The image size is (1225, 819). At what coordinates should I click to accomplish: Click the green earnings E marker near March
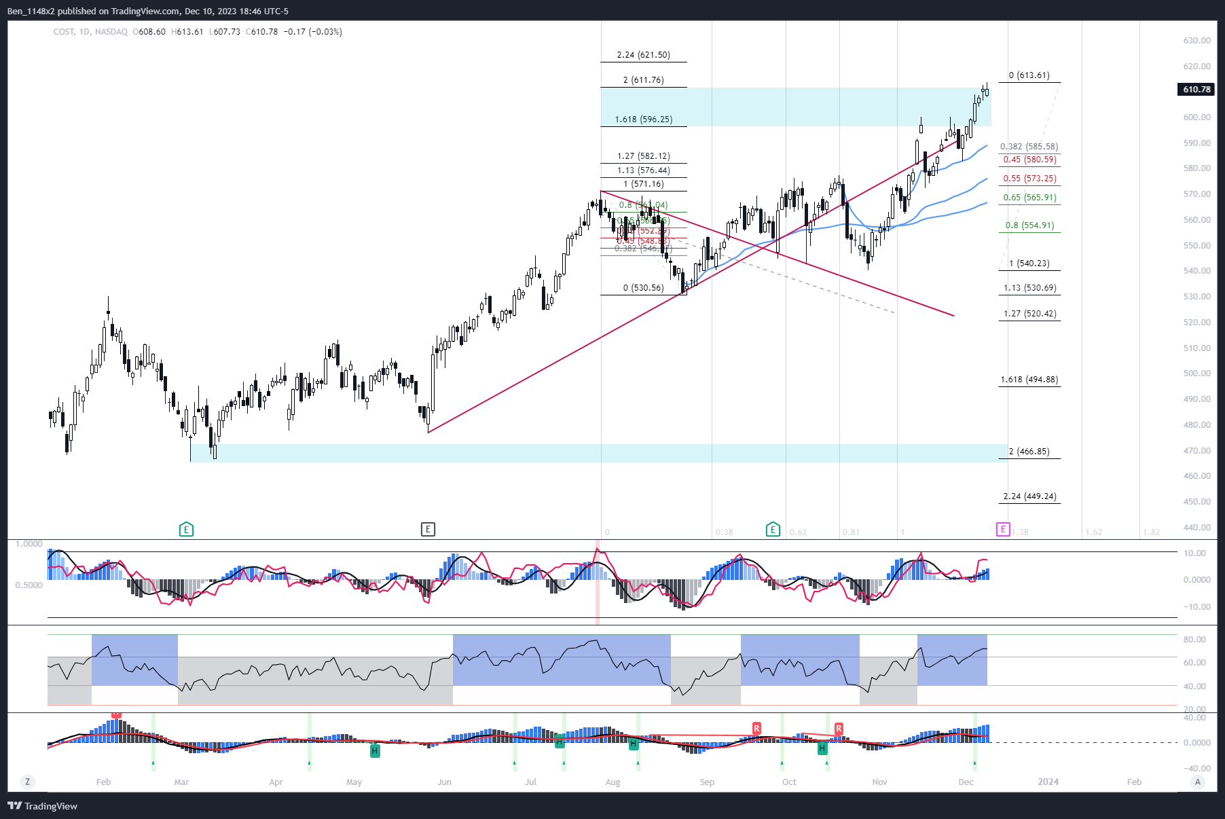pyautogui.click(x=186, y=529)
